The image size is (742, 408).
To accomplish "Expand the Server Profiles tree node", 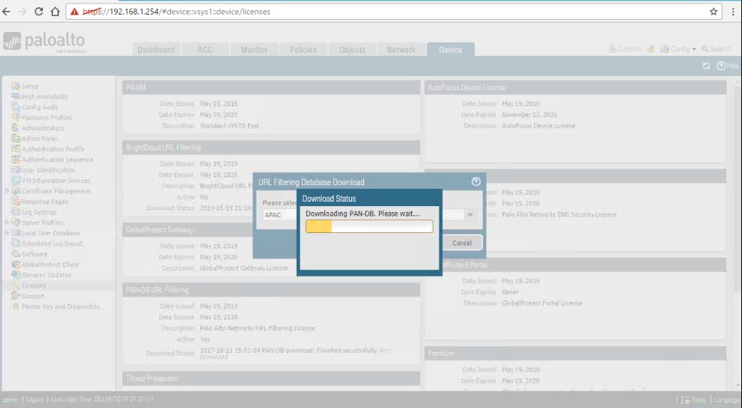I will click(7, 222).
